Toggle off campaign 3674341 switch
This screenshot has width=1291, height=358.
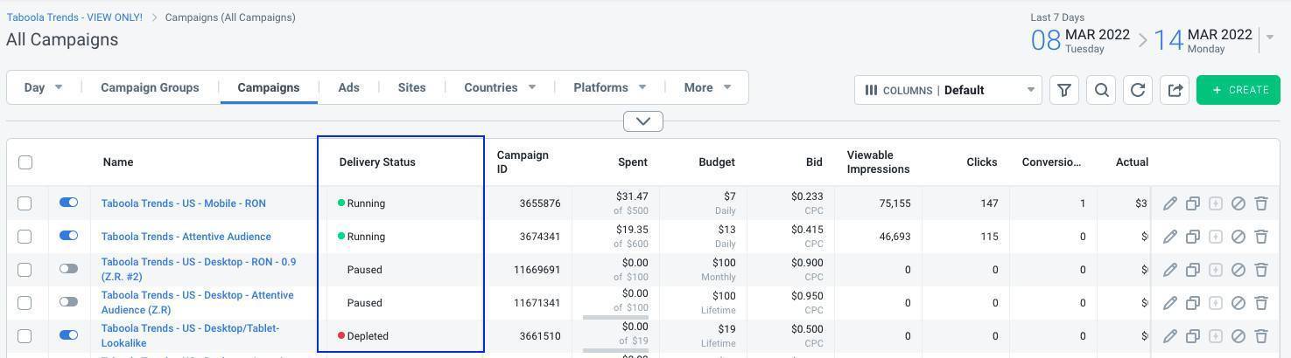pyautogui.click(x=68, y=236)
